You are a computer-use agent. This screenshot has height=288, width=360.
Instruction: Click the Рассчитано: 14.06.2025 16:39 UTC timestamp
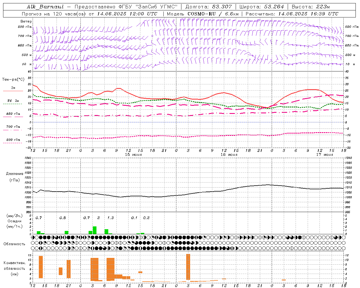(292, 14)
